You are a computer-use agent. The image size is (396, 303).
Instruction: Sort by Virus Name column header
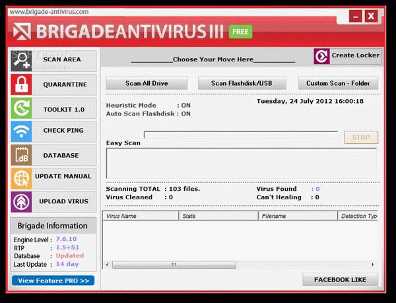click(141, 216)
